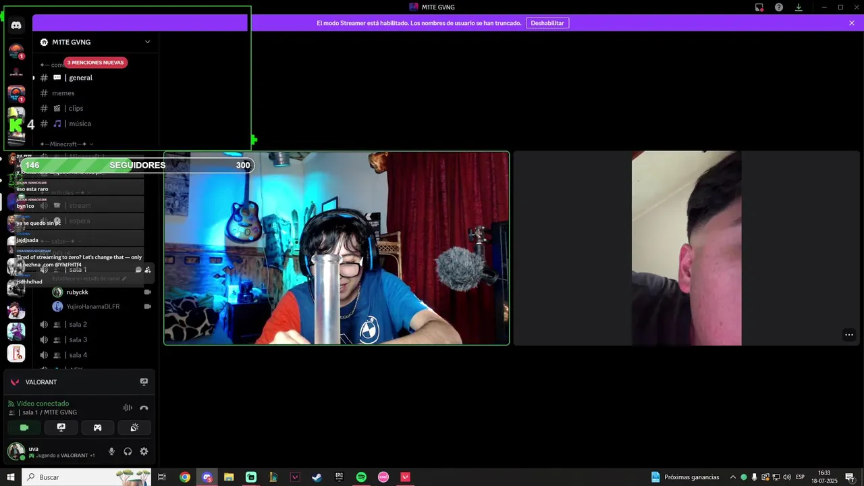This screenshot has width=864, height=486.
Task: Switch to Discord taskbar icon
Action: 207,477
